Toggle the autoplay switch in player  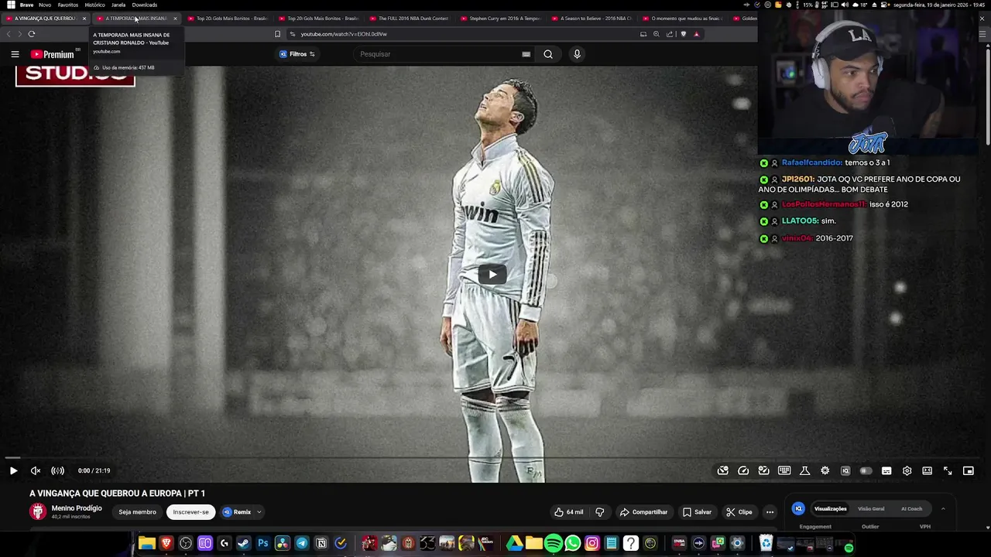point(866,470)
